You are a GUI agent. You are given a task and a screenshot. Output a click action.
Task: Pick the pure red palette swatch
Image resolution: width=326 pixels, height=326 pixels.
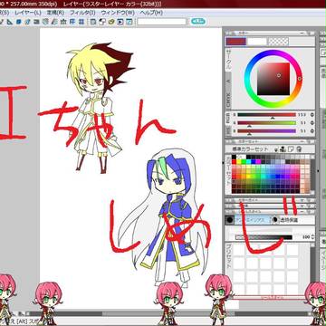point(234,162)
